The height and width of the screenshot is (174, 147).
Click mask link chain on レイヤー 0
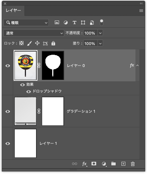coord(39,66)
